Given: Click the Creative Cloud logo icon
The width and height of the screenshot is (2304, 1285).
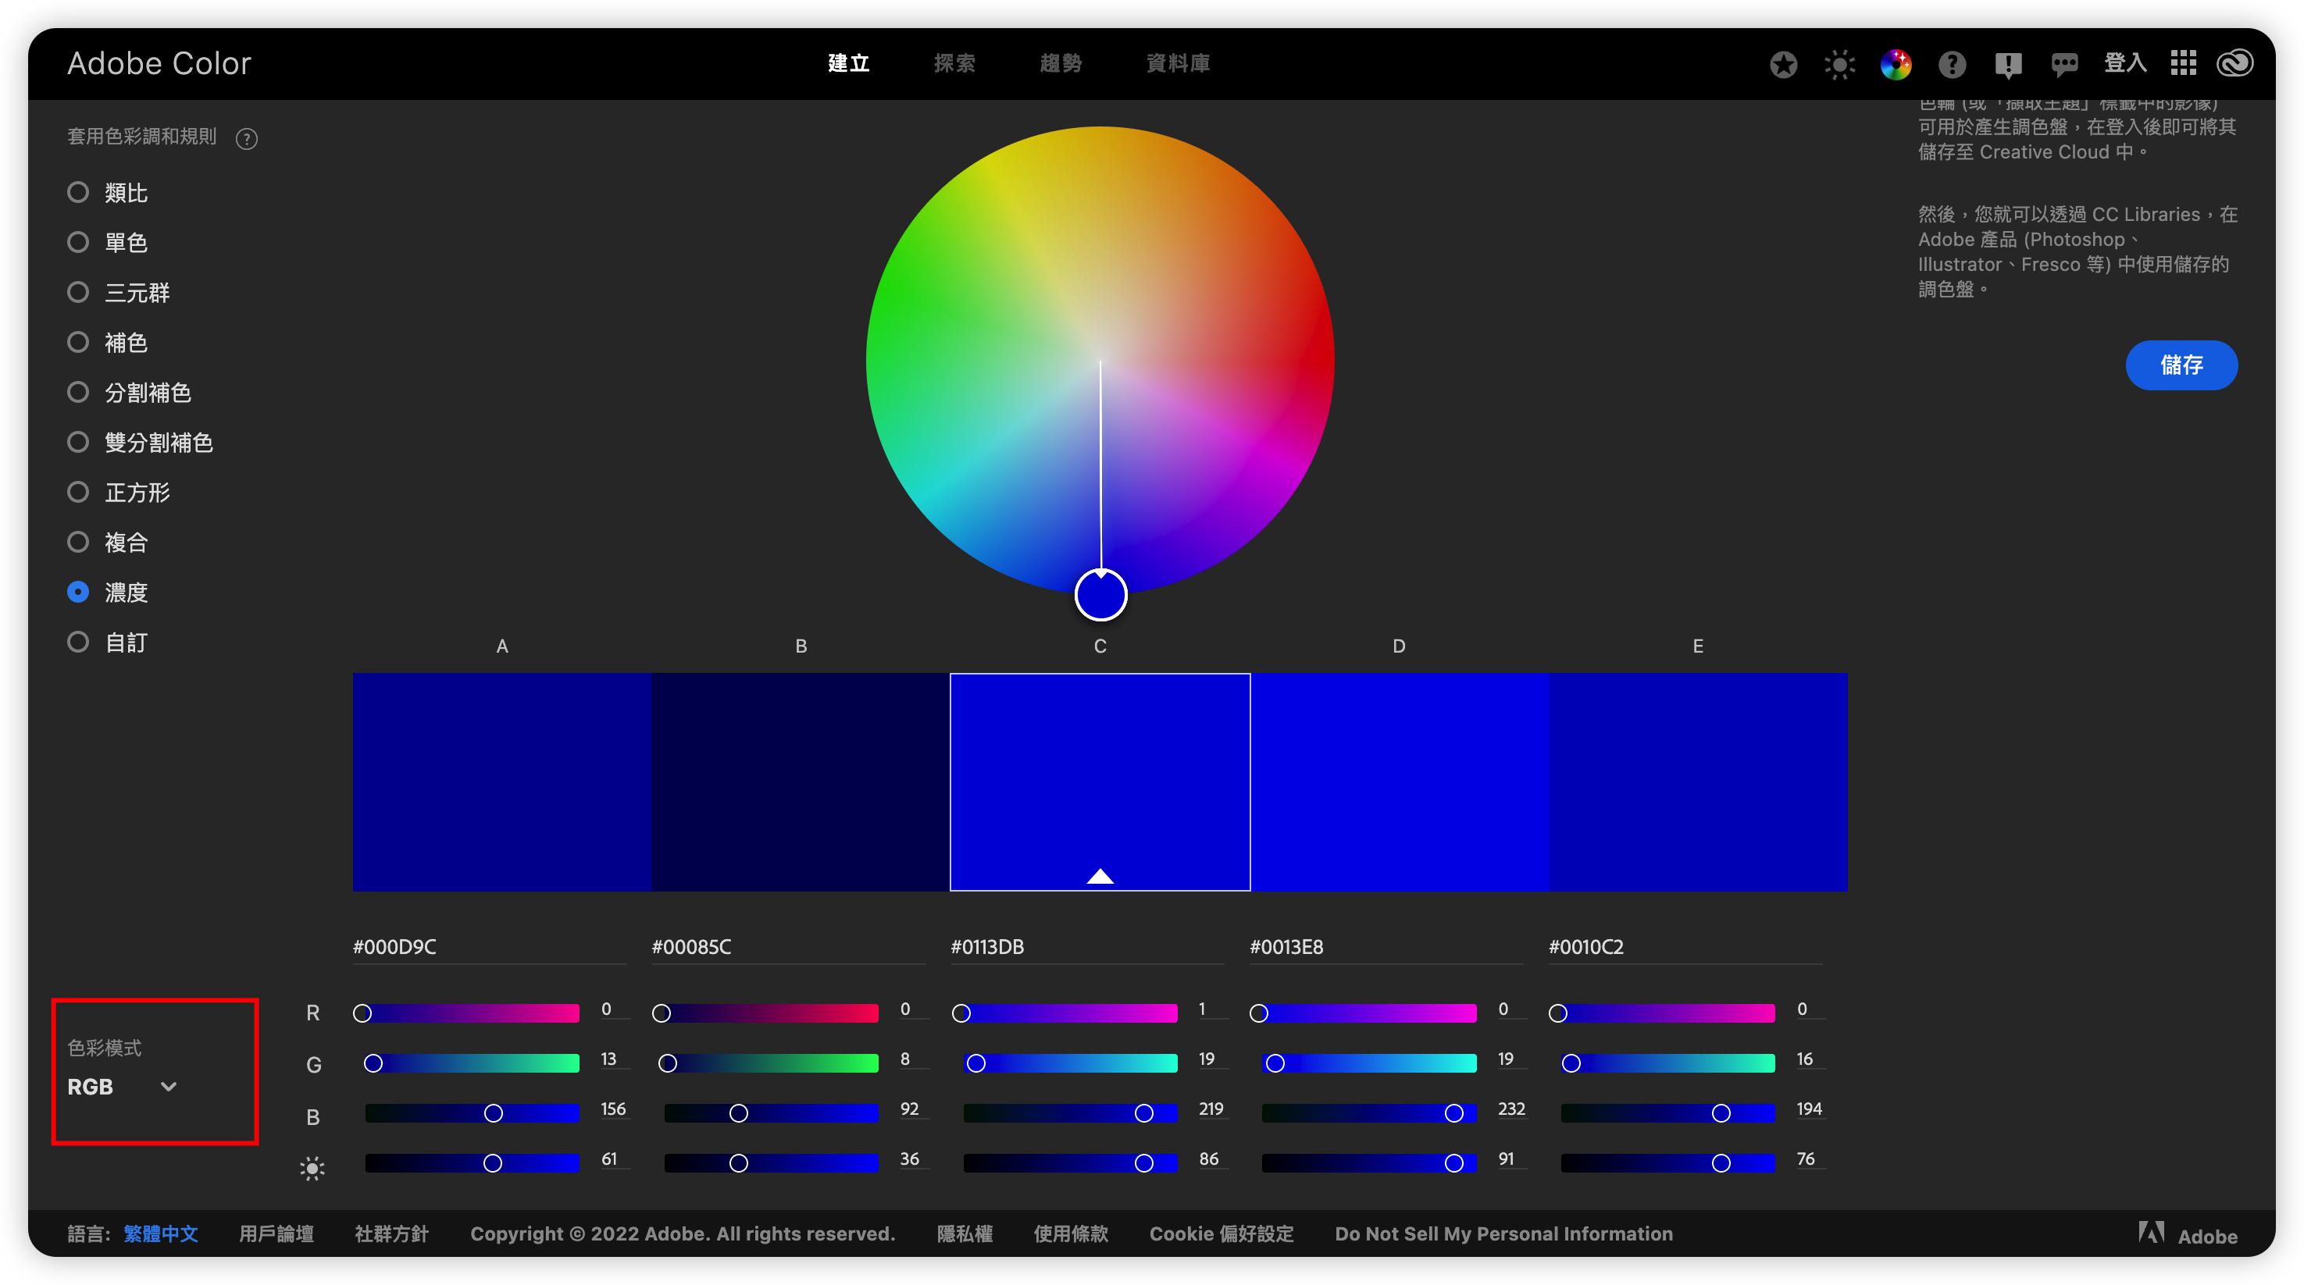Looking at the screenshot, I should coord(2234,63).
